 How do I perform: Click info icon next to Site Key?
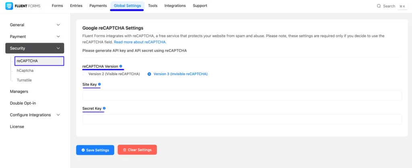click(x=99, y=84)
